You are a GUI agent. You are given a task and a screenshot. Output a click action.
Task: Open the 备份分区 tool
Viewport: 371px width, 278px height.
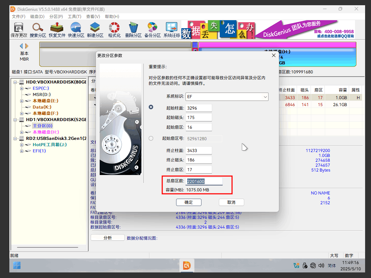[152, 30]
